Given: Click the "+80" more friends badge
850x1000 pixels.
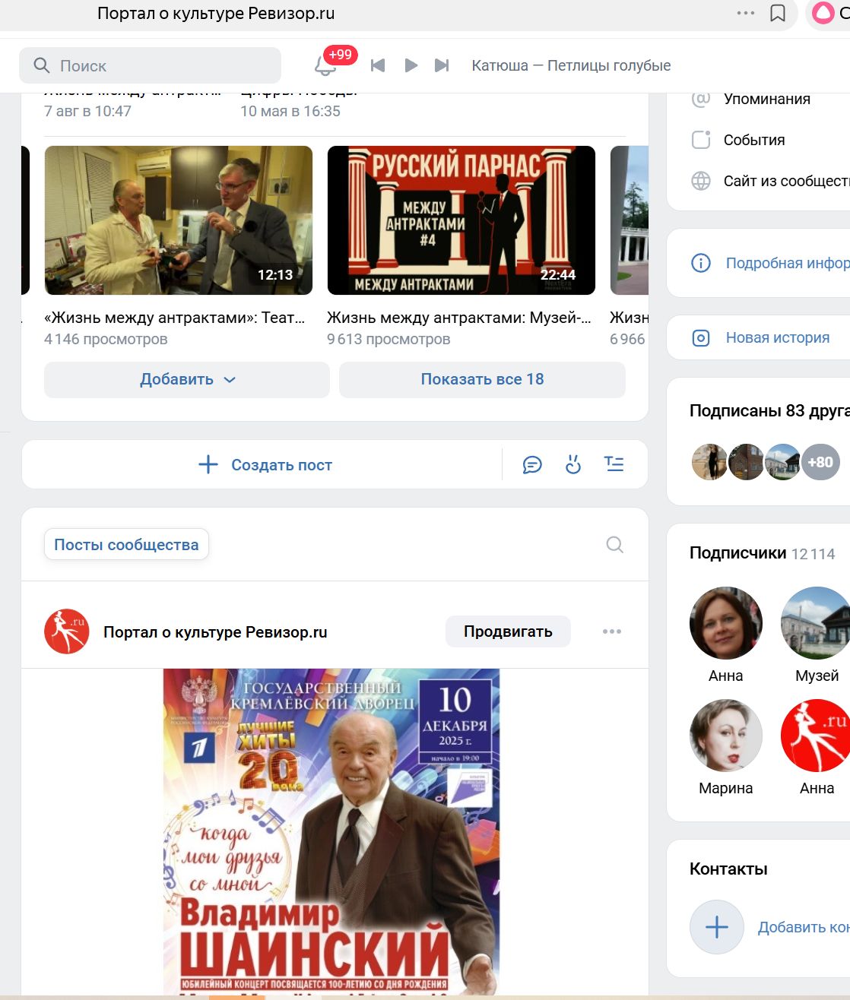Looking at the screenshot, I should tap(820, 462).
